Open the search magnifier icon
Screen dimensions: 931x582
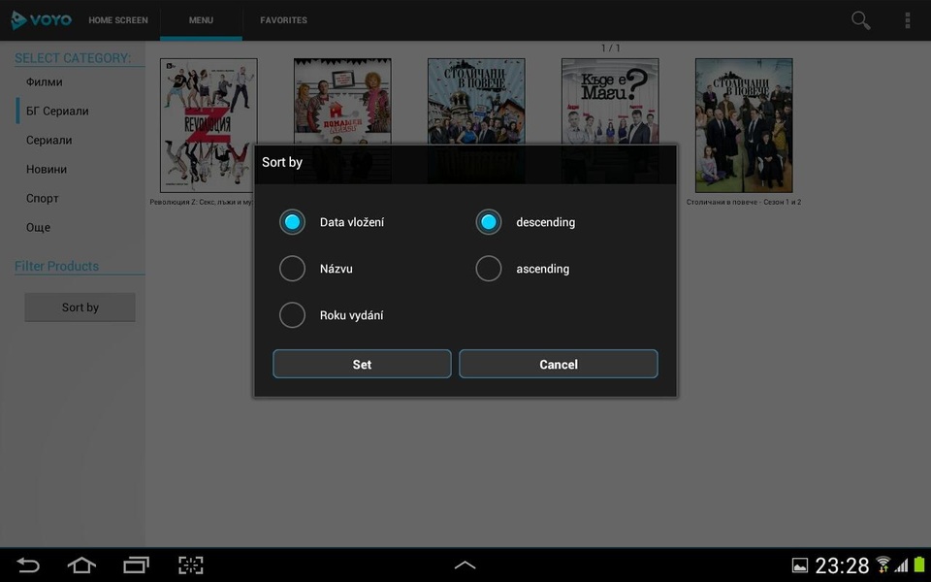click(x=860, y=20)
